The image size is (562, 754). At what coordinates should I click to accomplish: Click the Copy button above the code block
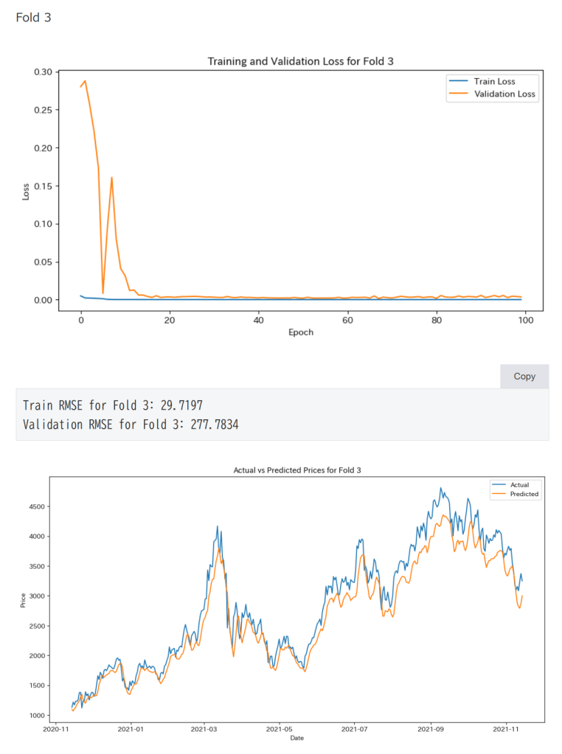(524, 376)
